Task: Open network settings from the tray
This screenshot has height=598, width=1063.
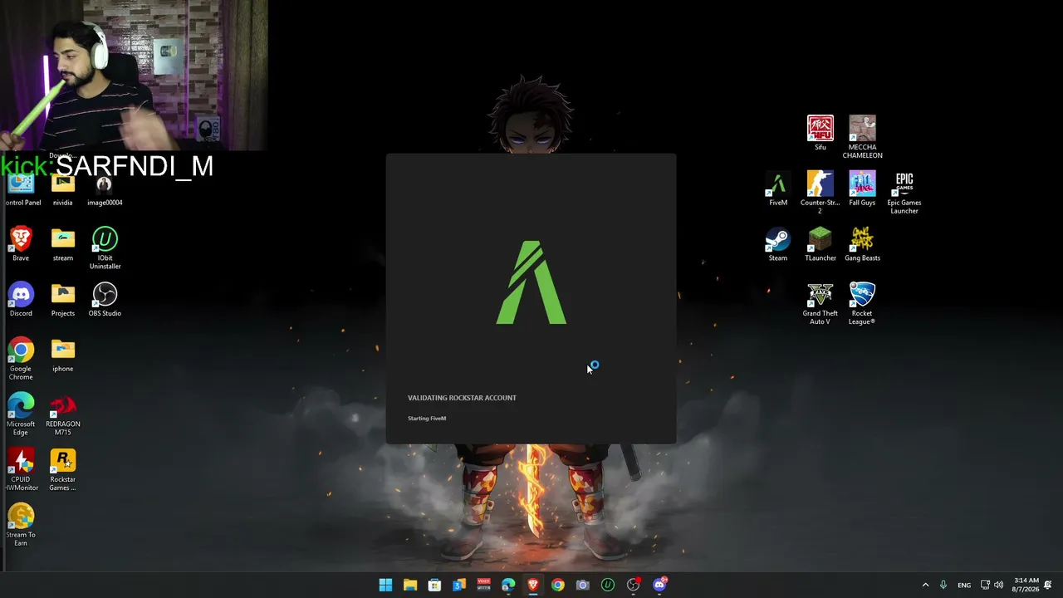Action: point(985,585)
